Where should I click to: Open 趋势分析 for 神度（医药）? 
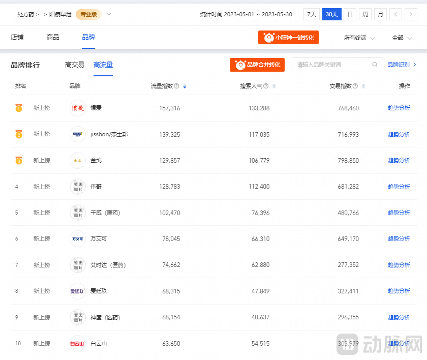399,317
